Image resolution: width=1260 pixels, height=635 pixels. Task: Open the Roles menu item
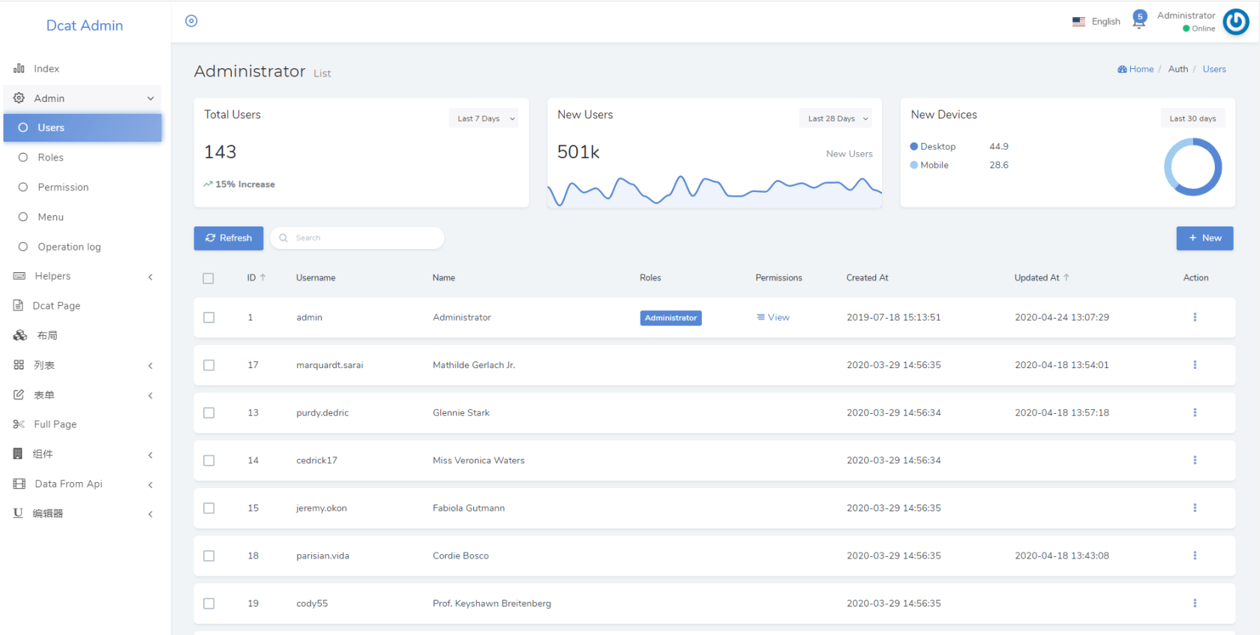[x=50, y=157]
